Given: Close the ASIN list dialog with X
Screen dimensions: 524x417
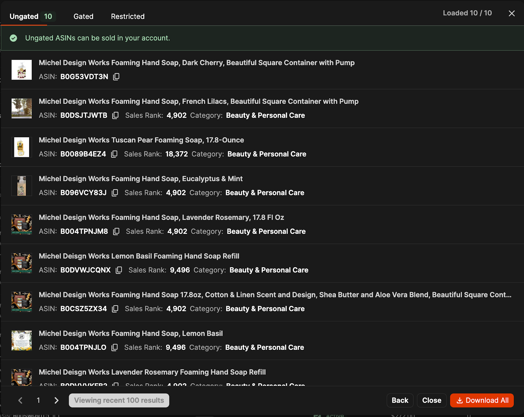Looking at the screenshot, I should point(512,13).
